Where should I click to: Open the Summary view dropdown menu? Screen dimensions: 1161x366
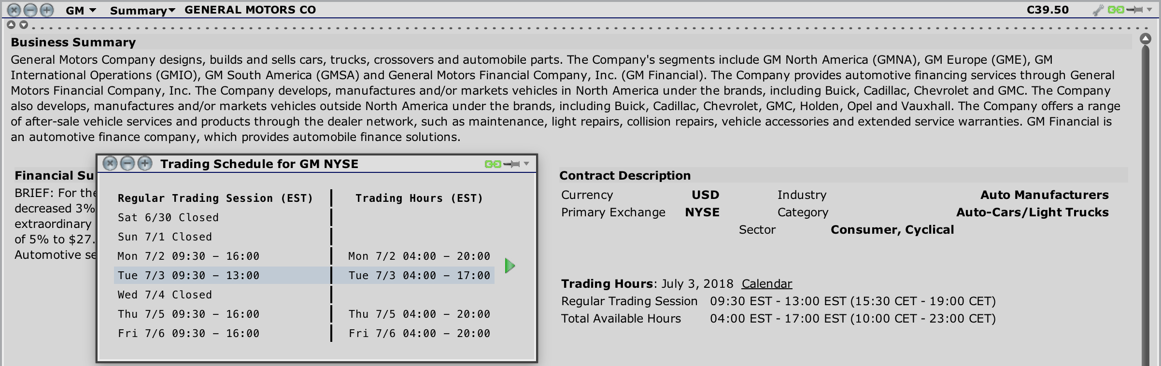click(142, 10)
